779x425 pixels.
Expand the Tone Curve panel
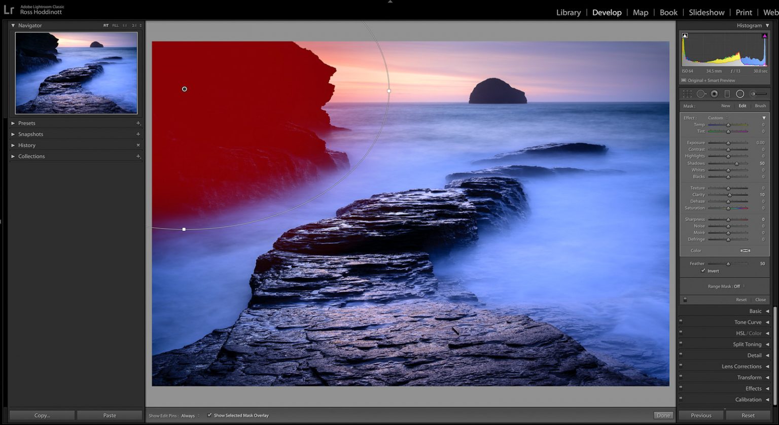(748, 322)
